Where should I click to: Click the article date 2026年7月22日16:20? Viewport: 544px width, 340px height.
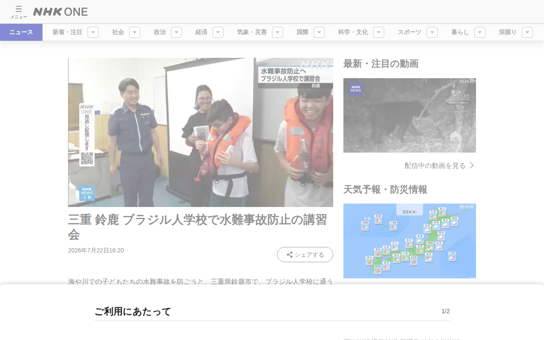coord(96,250)
